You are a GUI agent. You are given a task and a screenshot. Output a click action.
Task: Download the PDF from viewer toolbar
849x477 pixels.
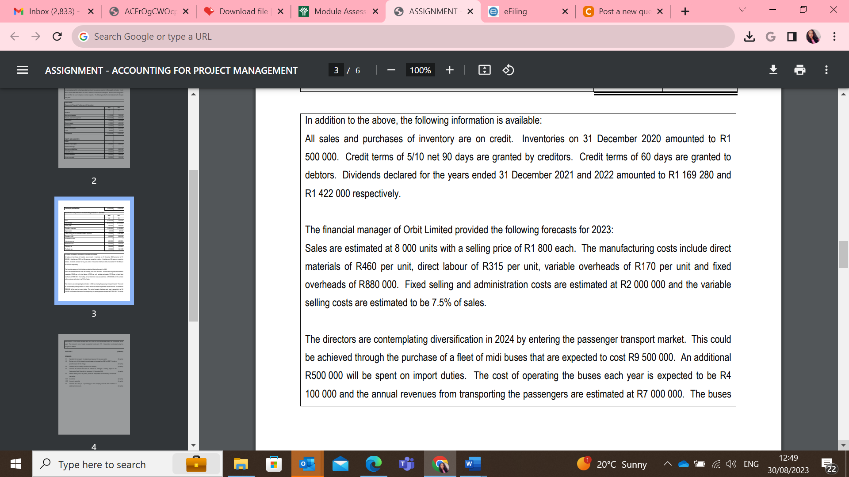[773, 70]
